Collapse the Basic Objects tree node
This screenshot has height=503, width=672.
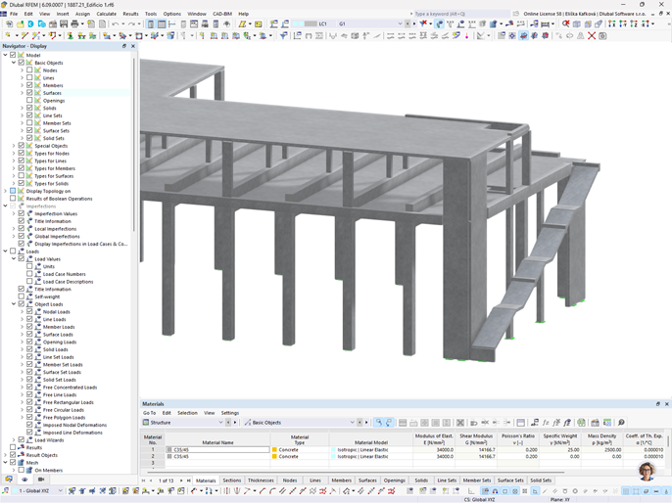(14, 63)
